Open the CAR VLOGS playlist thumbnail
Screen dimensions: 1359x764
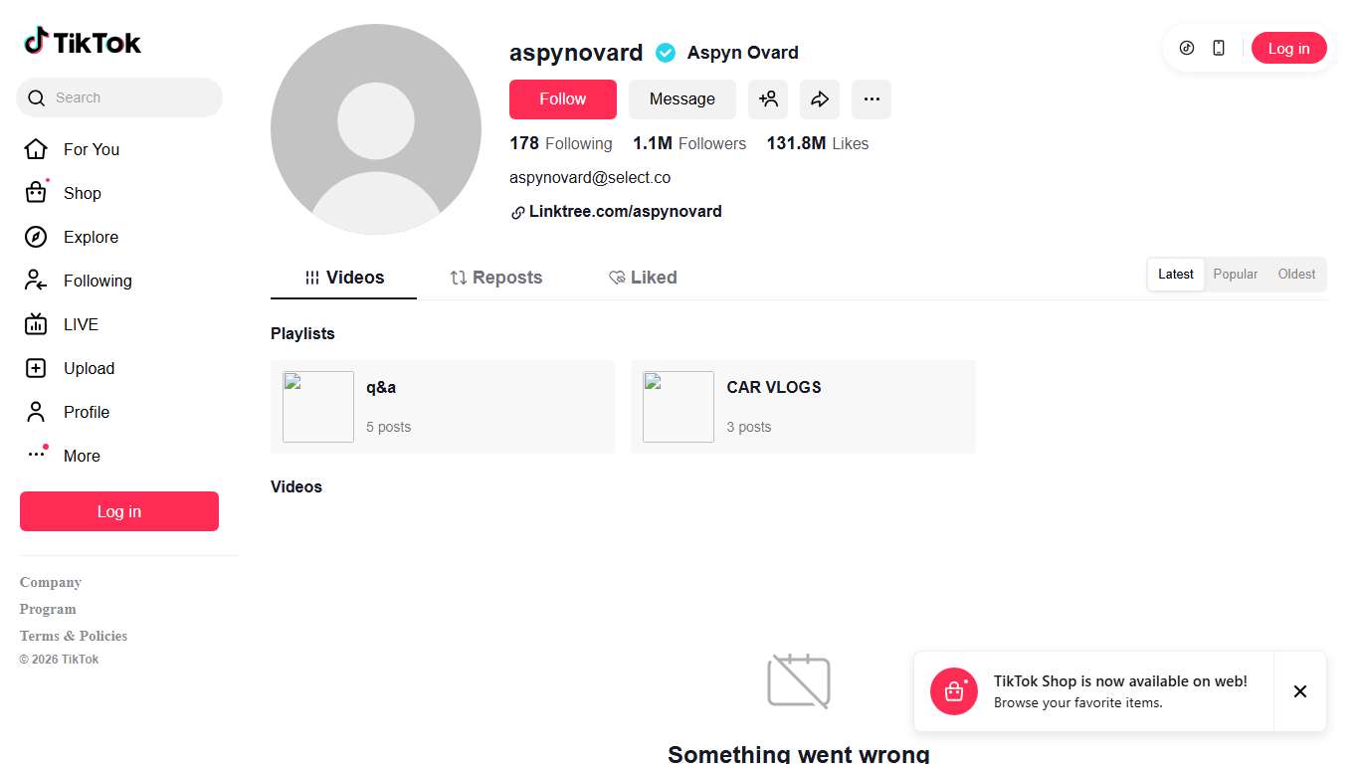pyautogui.click(x=678, y=406)
